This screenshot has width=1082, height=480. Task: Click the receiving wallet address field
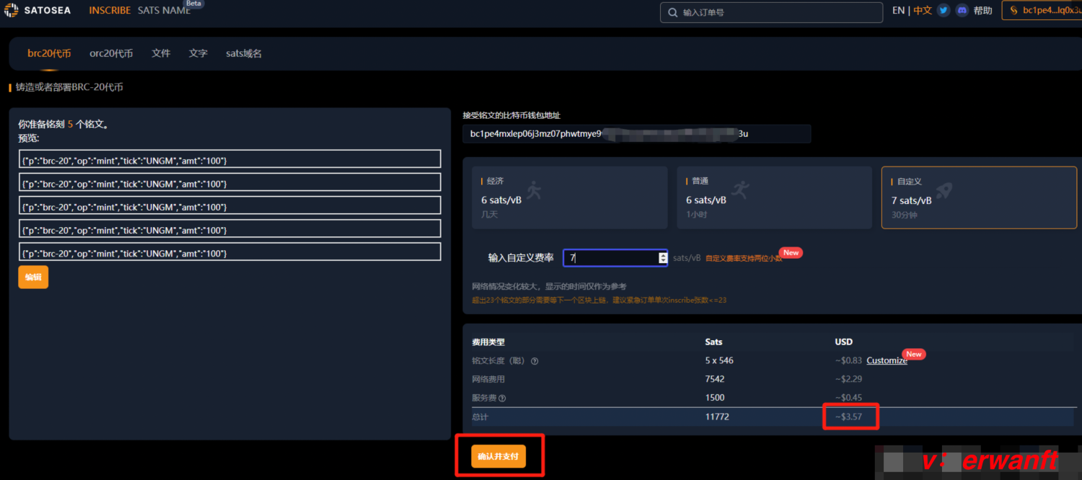pyautogui.click(x=637, y=134)
